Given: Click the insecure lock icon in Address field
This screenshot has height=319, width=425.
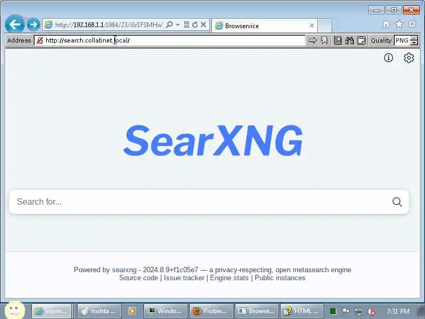Looking at the screenshot, I should (x=40, y=40).
